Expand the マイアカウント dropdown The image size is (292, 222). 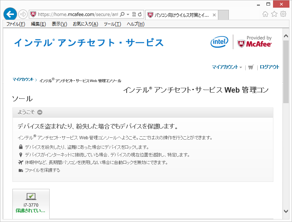227,67
